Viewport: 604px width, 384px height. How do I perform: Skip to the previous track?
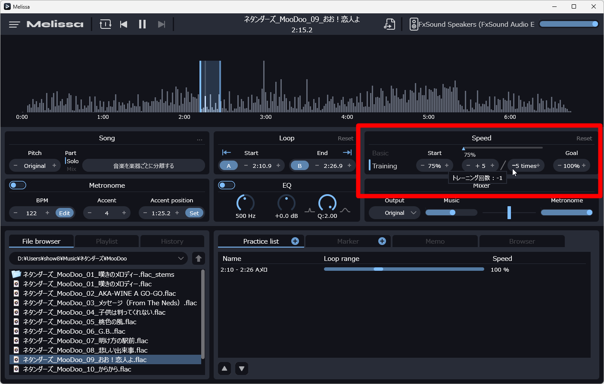[124, 25]
